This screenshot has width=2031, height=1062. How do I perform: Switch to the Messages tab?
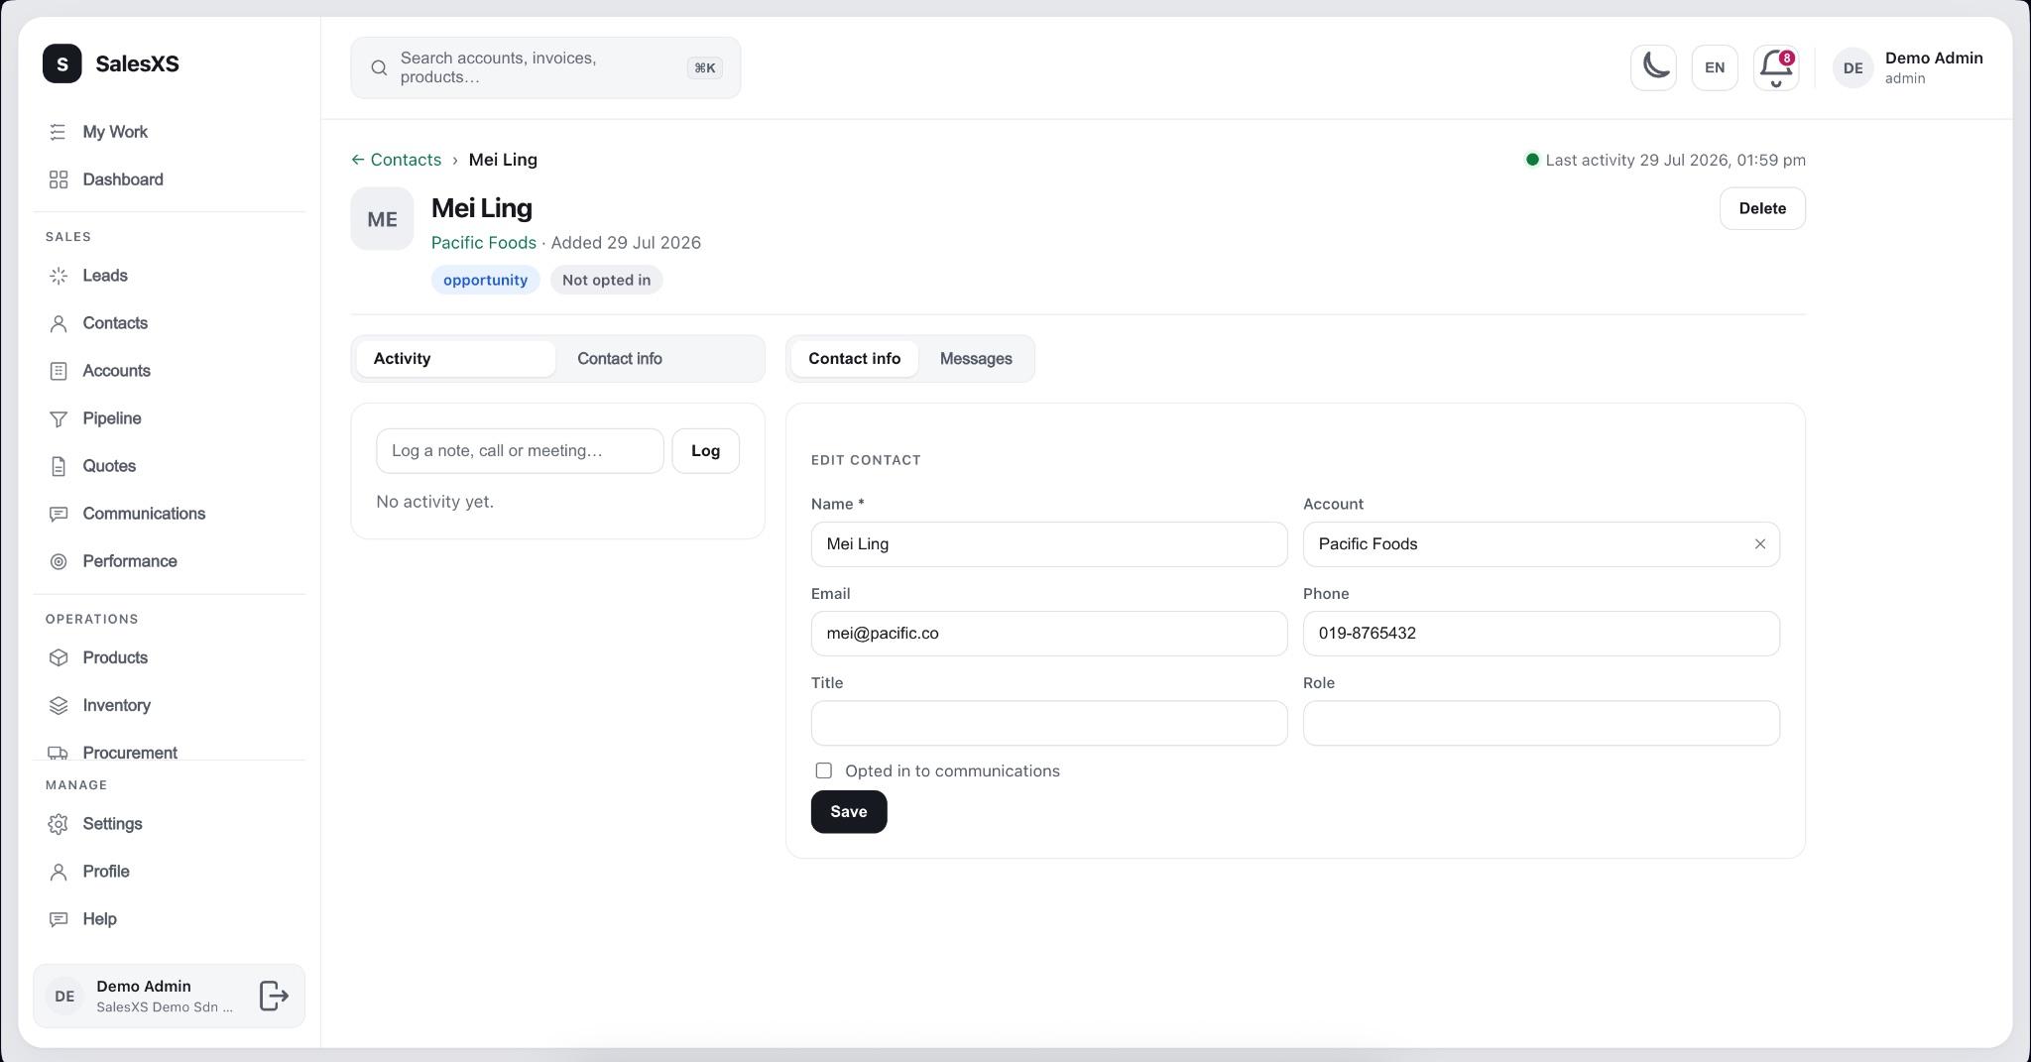(976, 359)
